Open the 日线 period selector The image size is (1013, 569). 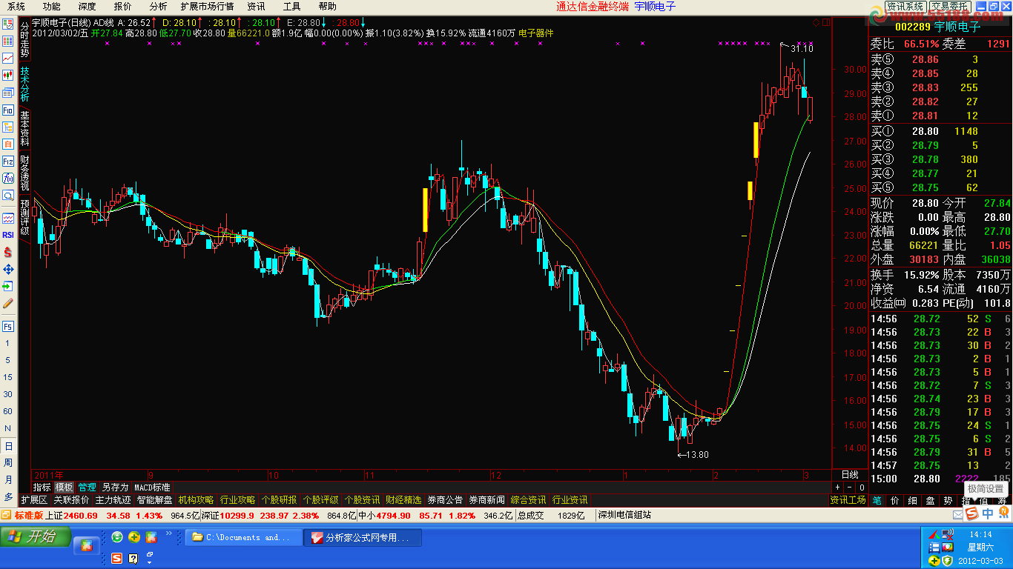coord(850,474)
